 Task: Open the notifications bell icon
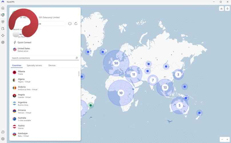click(227, 9)
